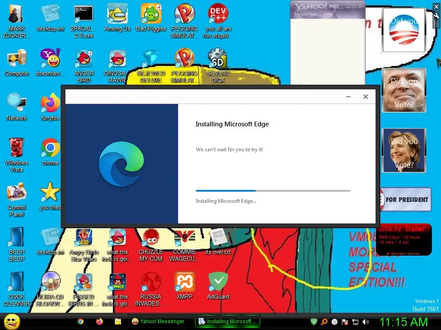Select the RUSSIA INVADES... desktop icon

[151, 289]
